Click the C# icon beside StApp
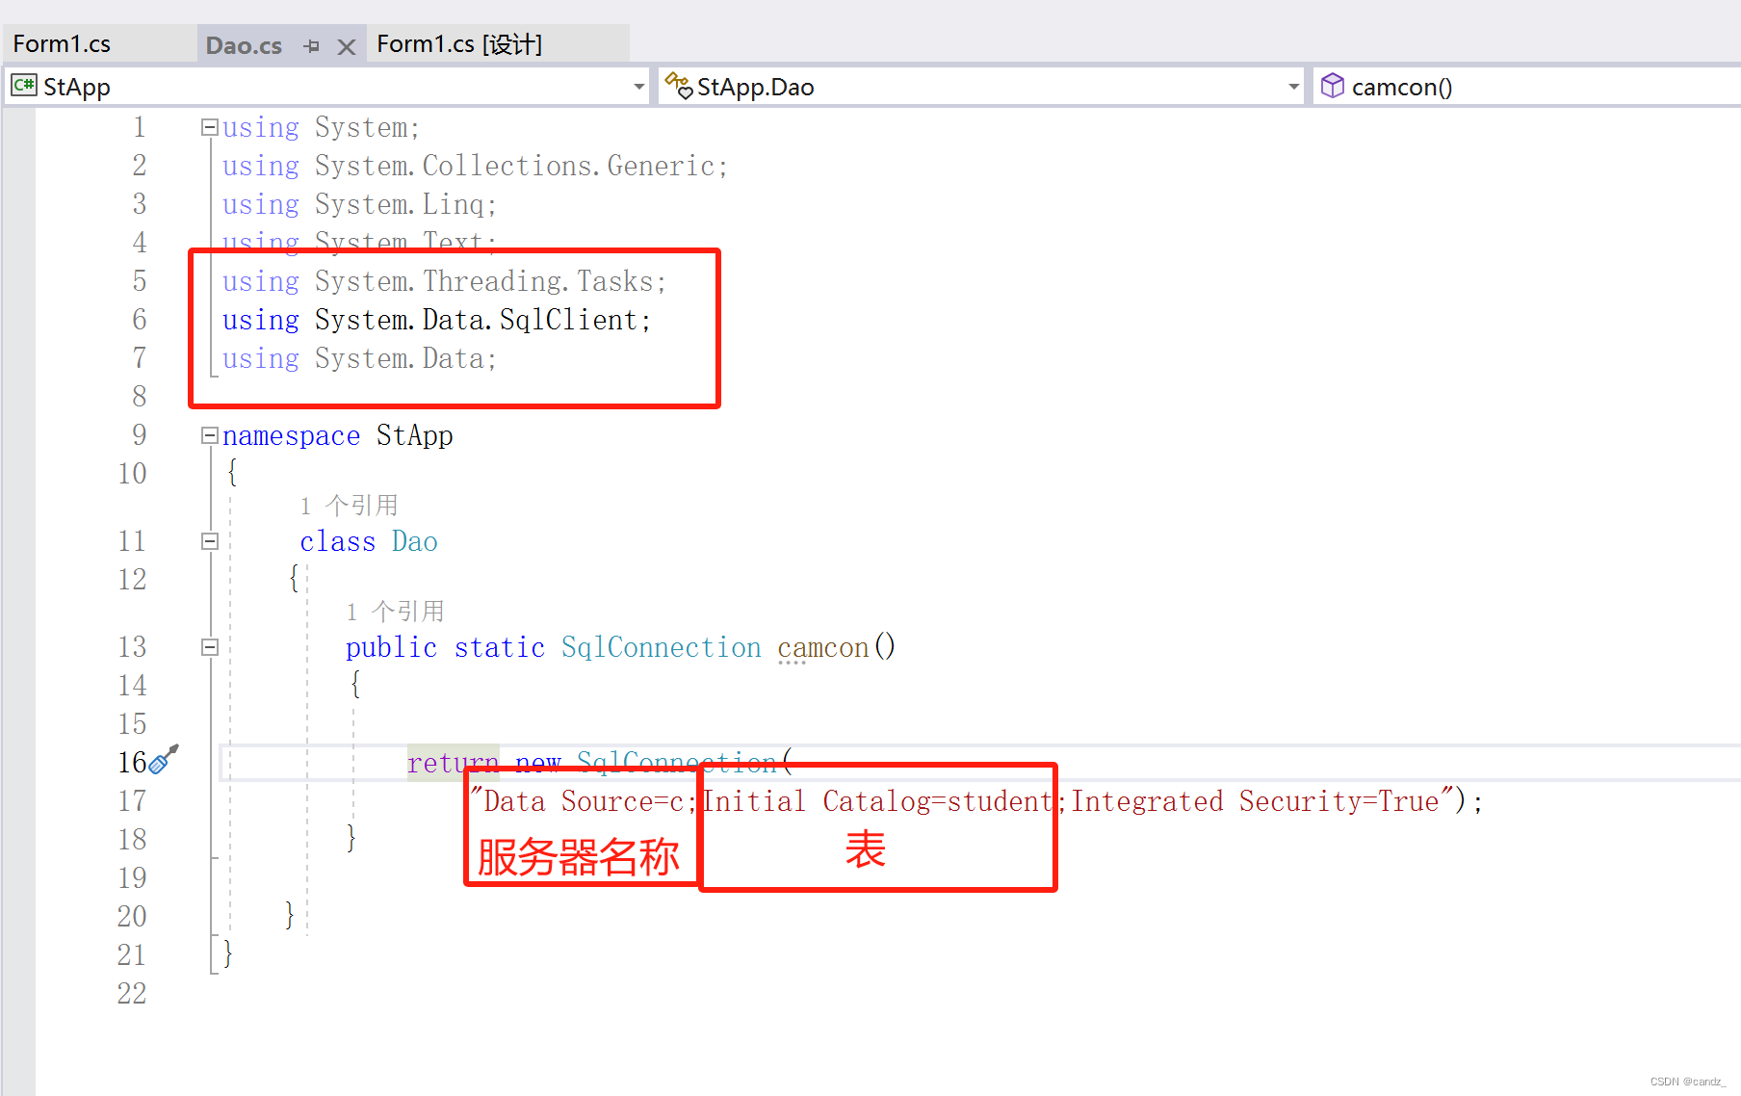The width and height of the screenshot is (1741, 1096). pyautogui.click(x=22, y=86)
